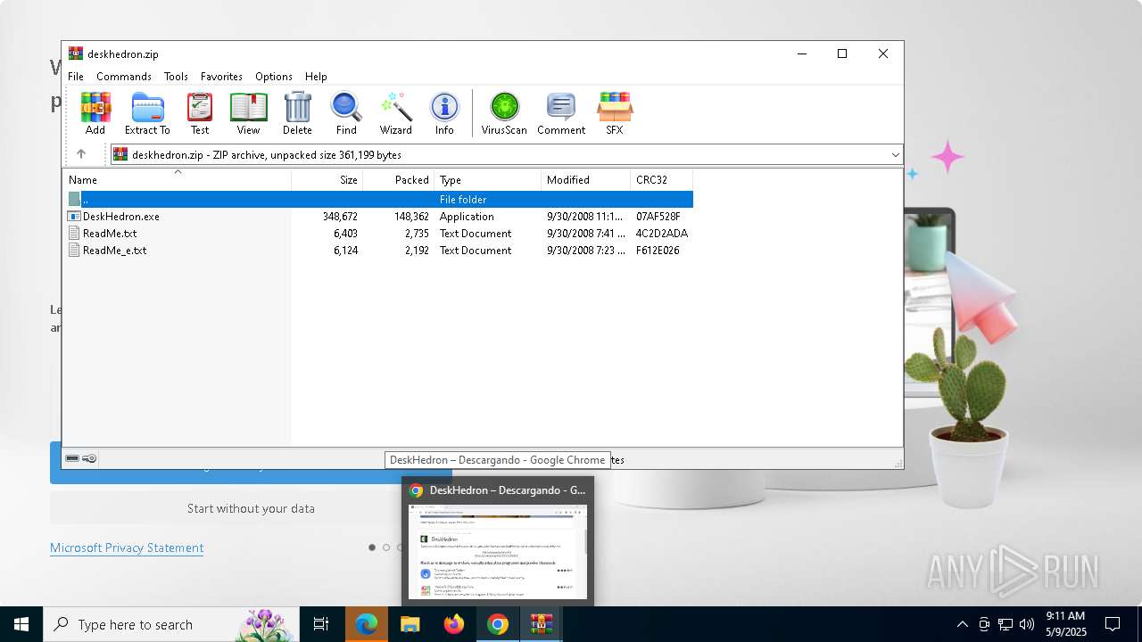Click the Extract To toolbar icon
The height and width of the screenshot is (642, 1142).
[x=147, y=107]
